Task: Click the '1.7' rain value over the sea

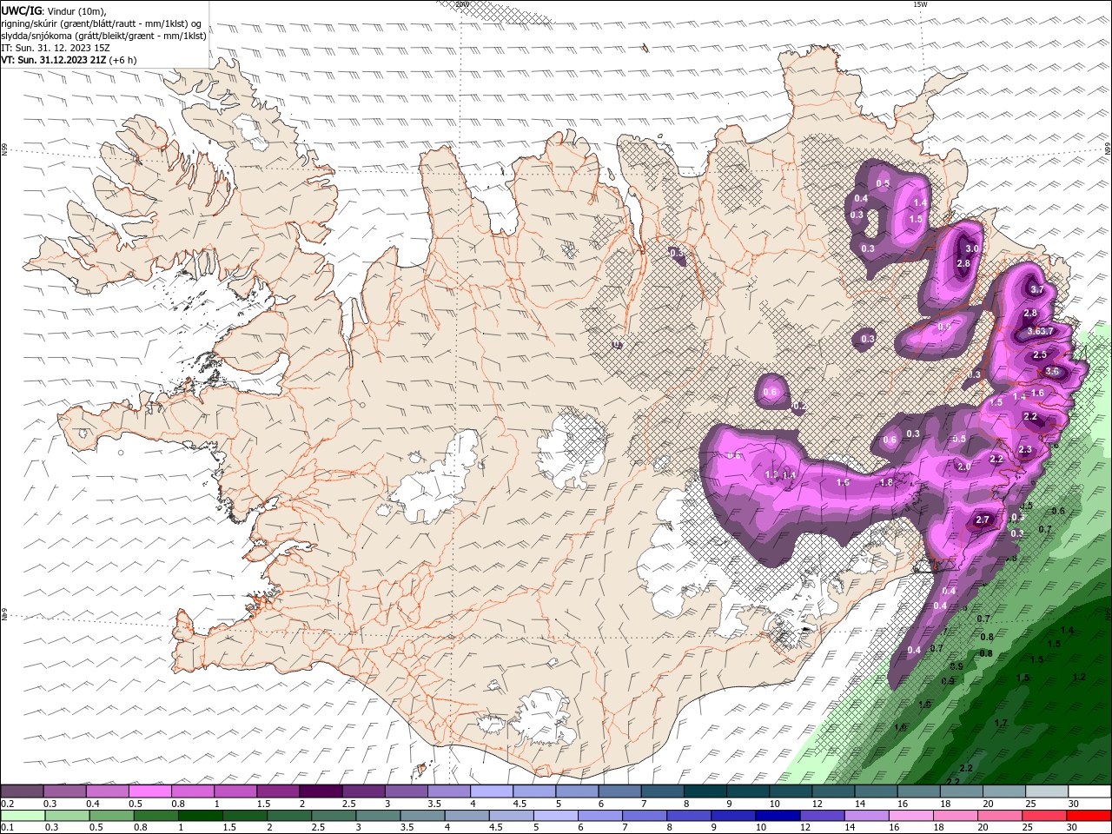Action: pyautogui.click(x=1001, y=723)
